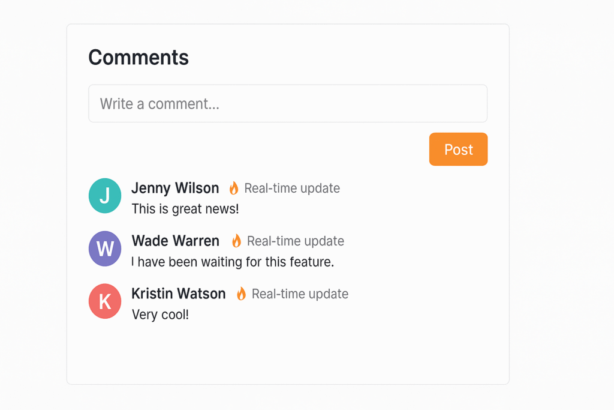The image size is (614, 410).
Task: Click the Write a comment input field
Action: pos(287,103)
